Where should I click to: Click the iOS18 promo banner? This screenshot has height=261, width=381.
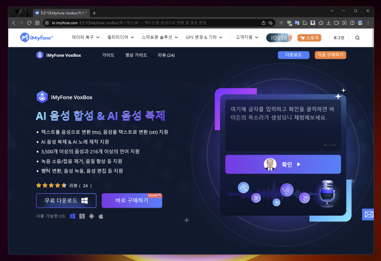[279, 37]
